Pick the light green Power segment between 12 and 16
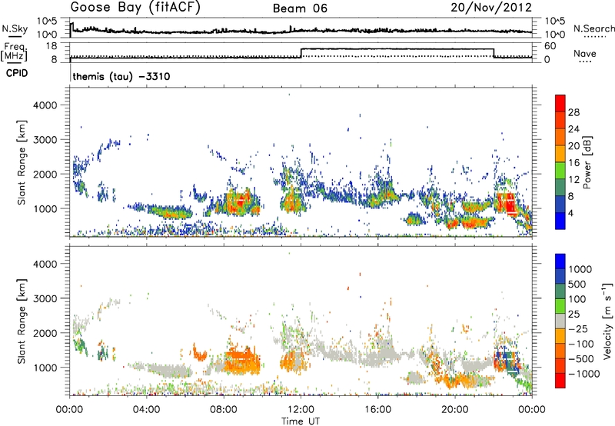This screenshot has width=615, height=426. coord(560,171)
